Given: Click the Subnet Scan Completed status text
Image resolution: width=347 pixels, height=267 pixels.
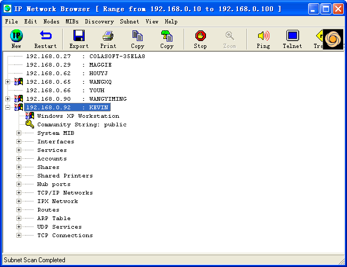Looking at the screenshot, I should 35,260.
